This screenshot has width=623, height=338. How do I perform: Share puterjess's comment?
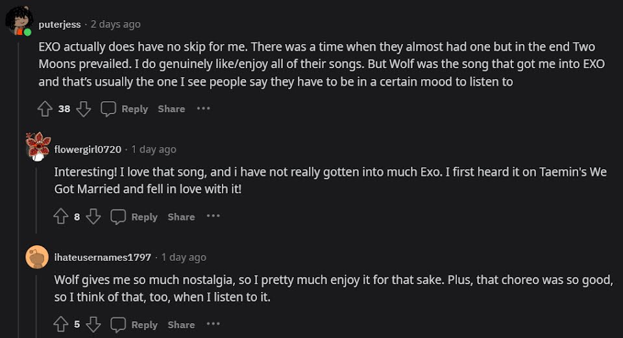pyautogui.click(x=171, y=109)
